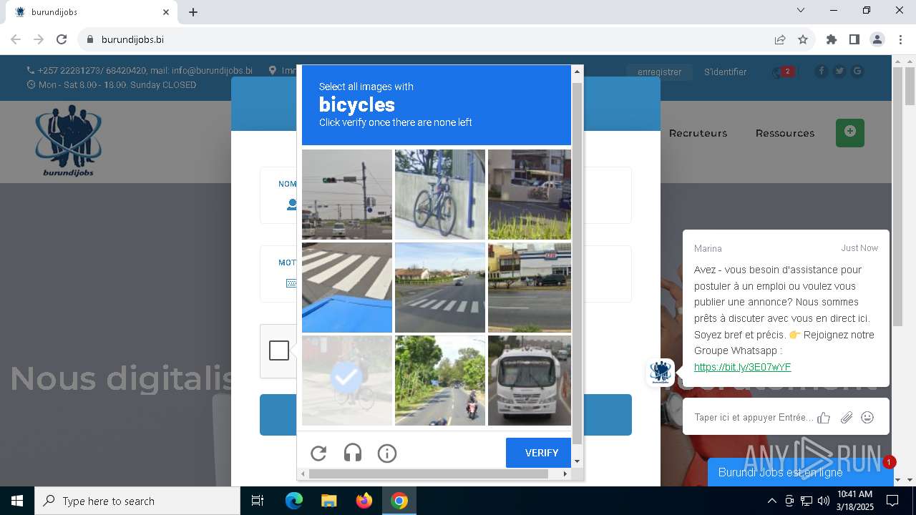This screenshot has width=916, height=515.
Task: Open the Ressources menu
Action: (785, 133)
